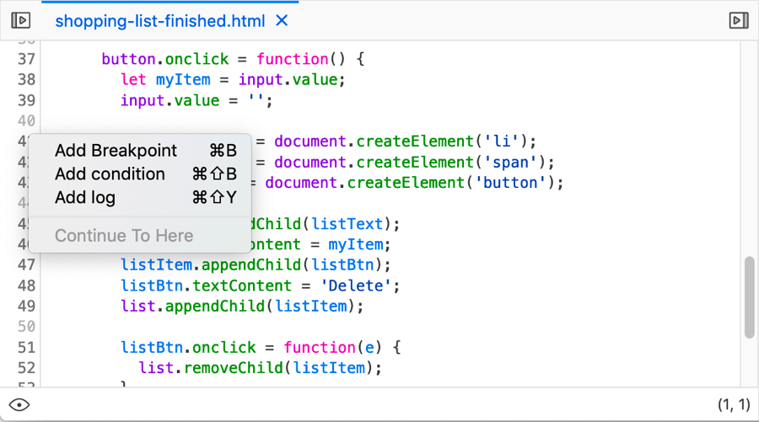The width and height of the screenshot is (759, 422).
Task: Click line number 47 in gutter
Action: 26,265
